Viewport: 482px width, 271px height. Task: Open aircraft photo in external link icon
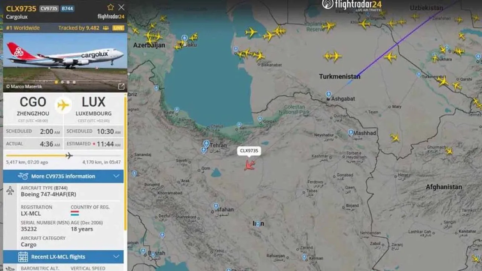tap(121, 87)
